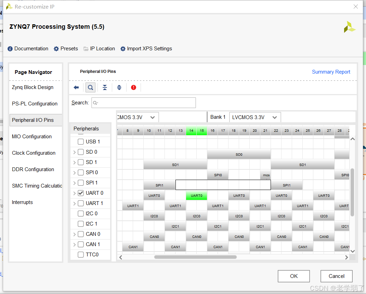366x294 pixels.
Task: Go to MIO Configuration page
Action: pyautogui.click(x=32, y=137)
